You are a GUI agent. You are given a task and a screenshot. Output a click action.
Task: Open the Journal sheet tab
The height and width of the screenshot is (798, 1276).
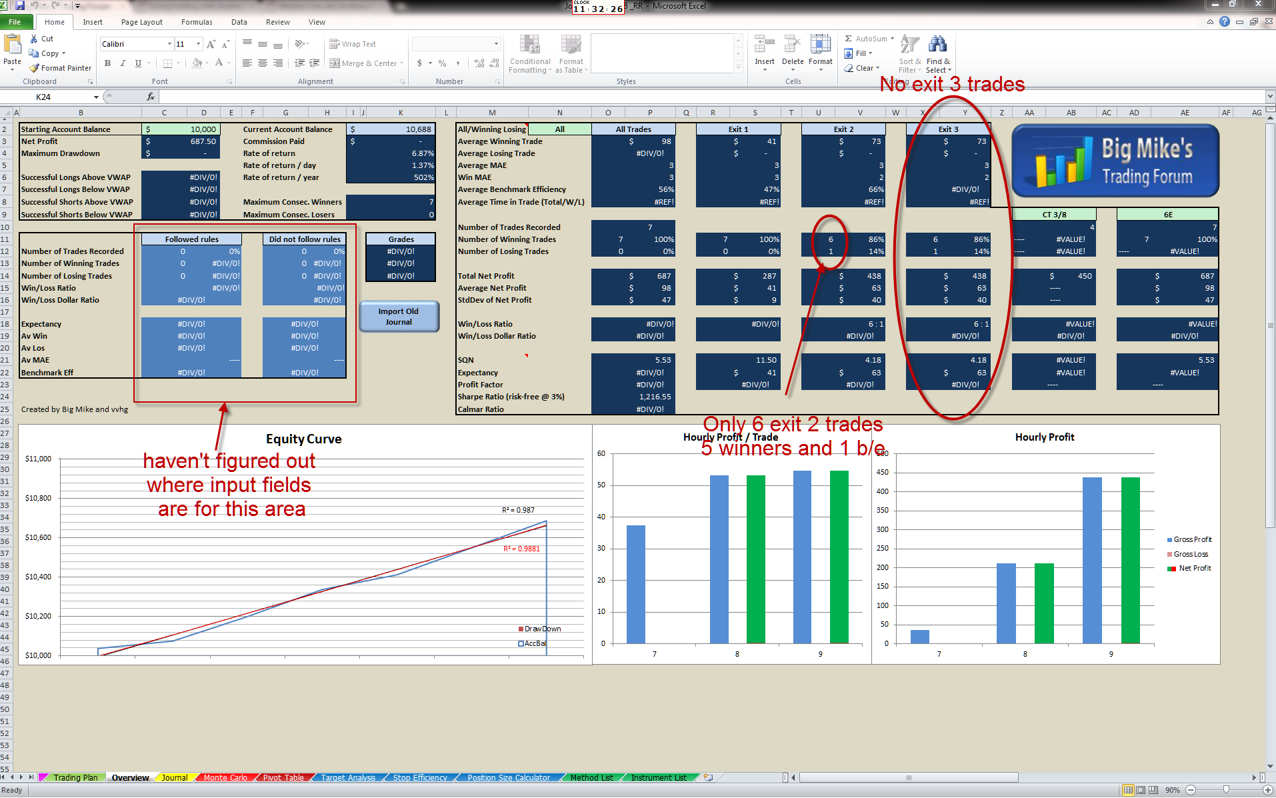175,777
